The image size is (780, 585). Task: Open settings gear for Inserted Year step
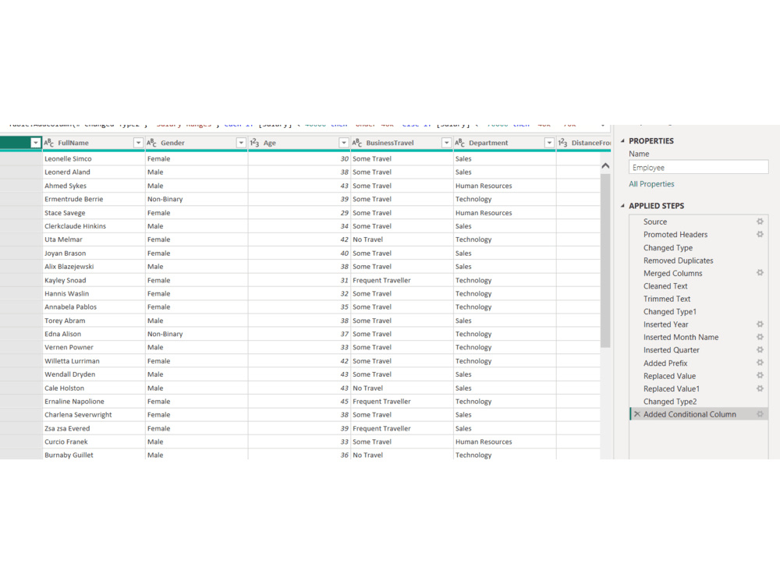[x=760, y=324]
